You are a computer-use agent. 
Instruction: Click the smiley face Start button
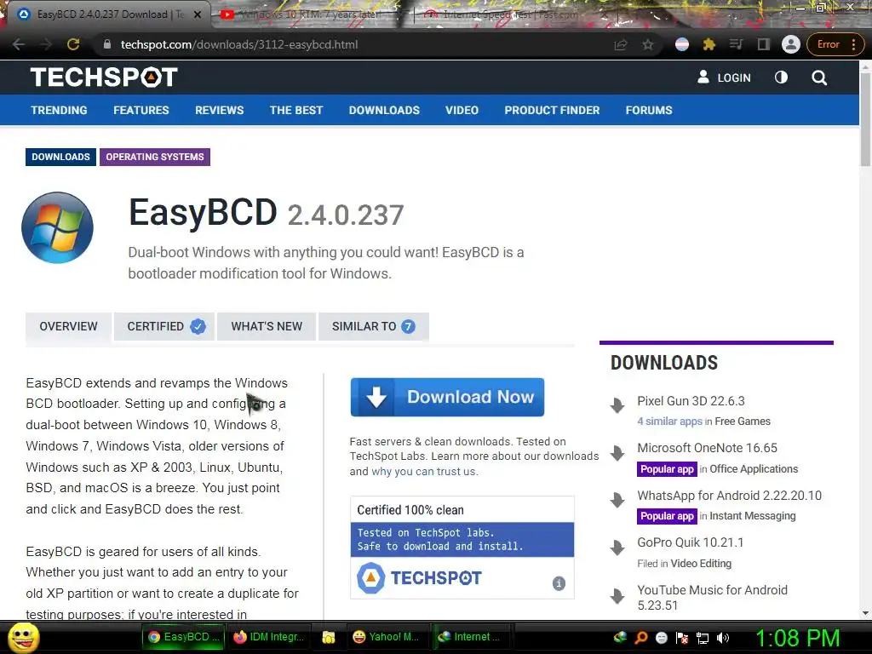tap(23, 638)
